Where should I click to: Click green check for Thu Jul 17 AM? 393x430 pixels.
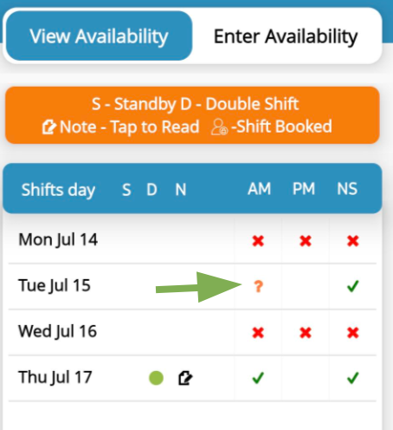tap(258, 378)
